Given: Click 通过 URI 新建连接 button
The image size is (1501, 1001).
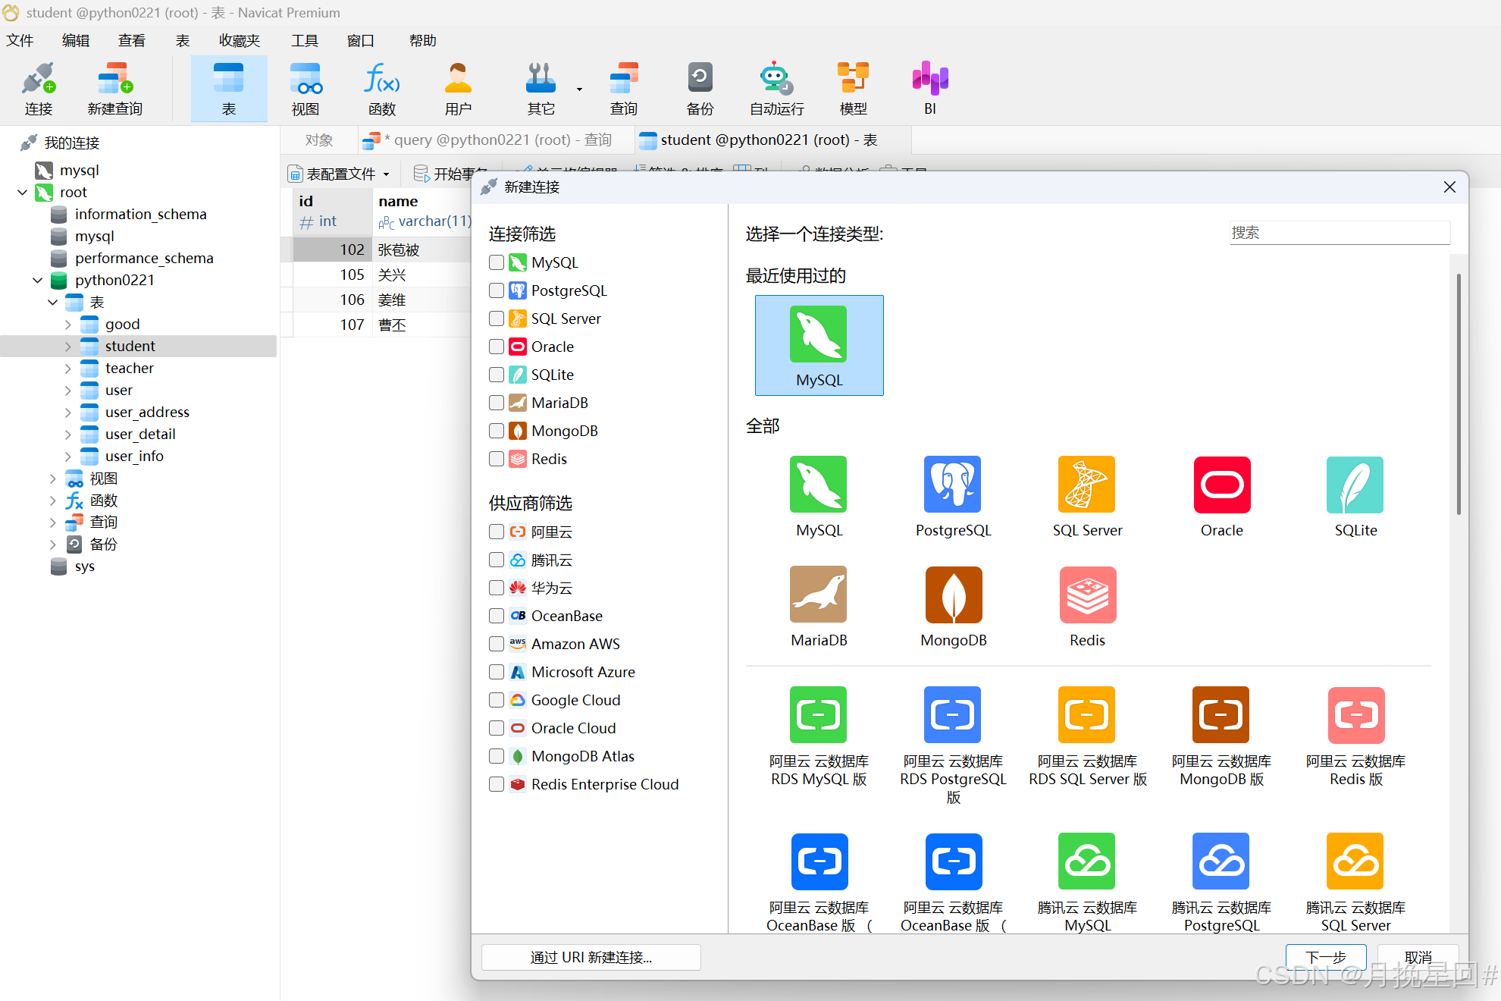Looking at the screenshot, I should [x=591, y=957].
